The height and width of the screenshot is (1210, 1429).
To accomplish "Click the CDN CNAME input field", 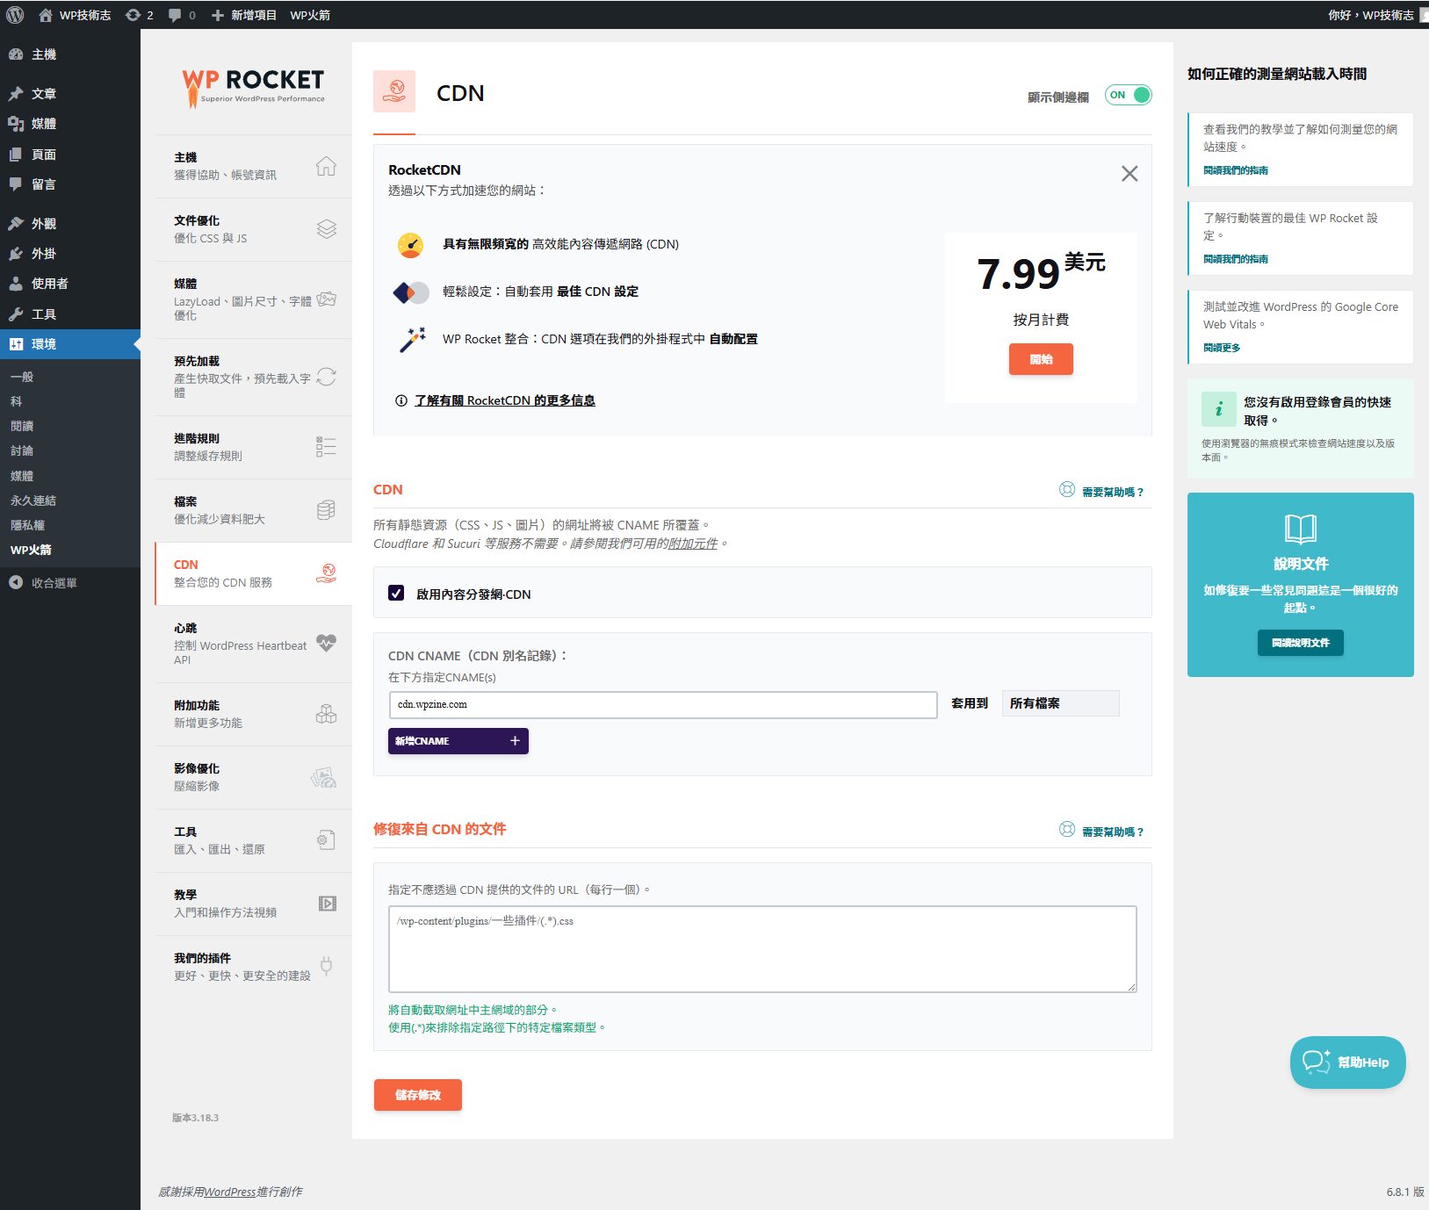I will pos(663,704).
